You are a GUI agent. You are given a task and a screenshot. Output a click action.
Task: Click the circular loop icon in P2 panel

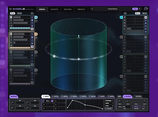[11, 43]
